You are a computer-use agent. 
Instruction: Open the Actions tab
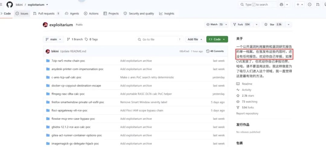point(91,13)
